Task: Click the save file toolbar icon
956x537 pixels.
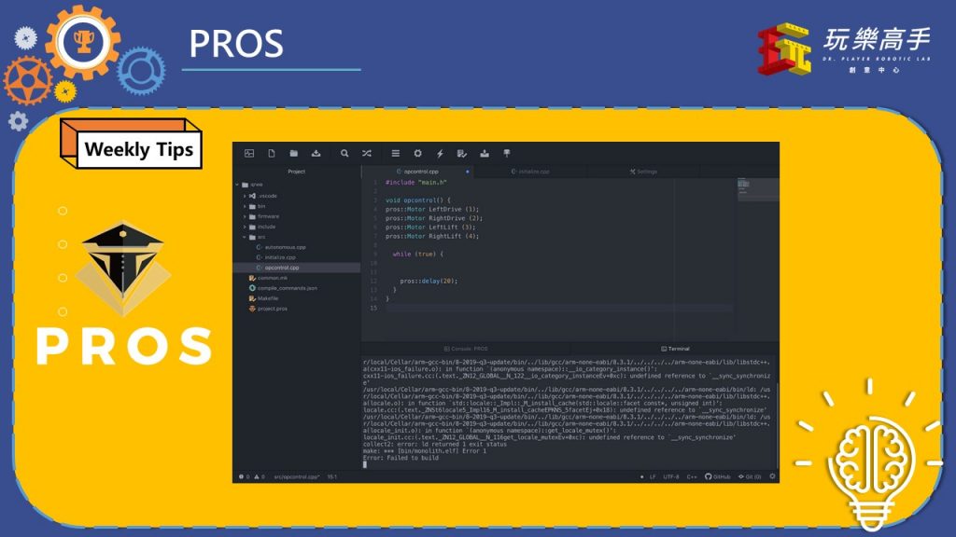Action: pyautogui.click(x=316, y=154)
